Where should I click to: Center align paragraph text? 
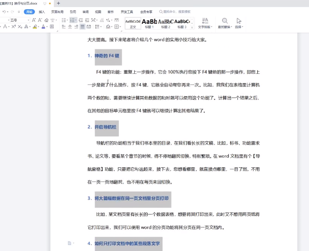point(70,27)
